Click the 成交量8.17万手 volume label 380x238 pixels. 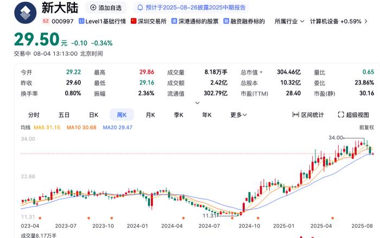click(x=39, y=235)
